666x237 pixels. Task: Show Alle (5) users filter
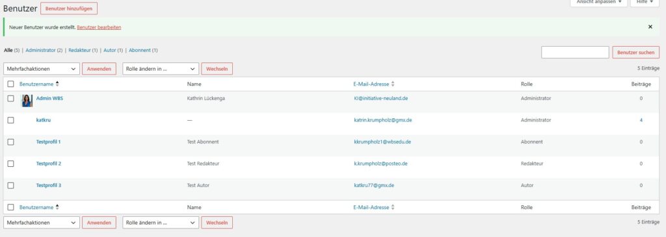coord(12,50)
